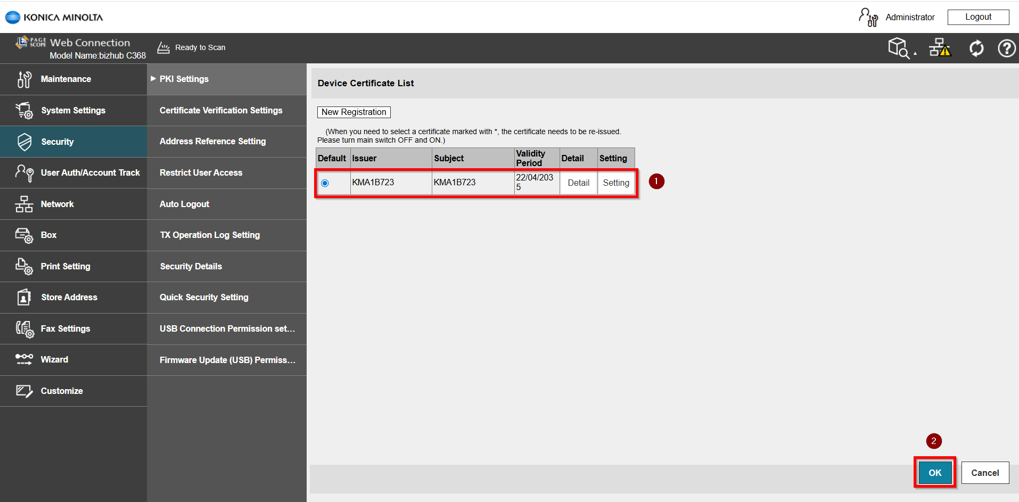Open Quick Security Setting page

pyautogui.click(x=204, y=297)
